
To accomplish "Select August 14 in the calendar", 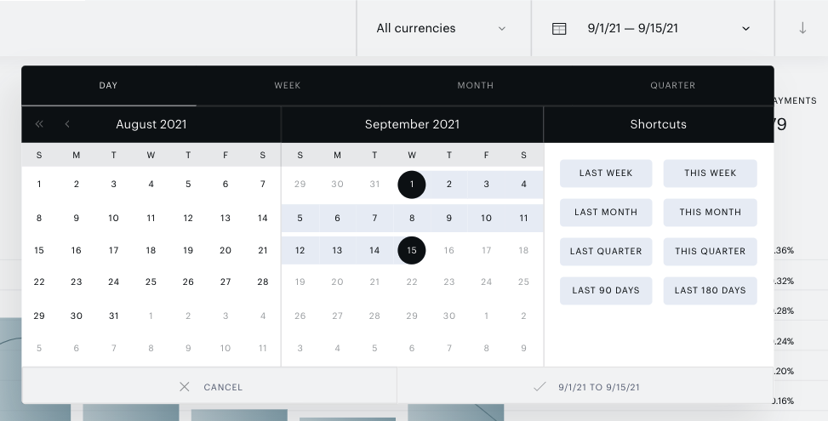I will click(262, 218).
